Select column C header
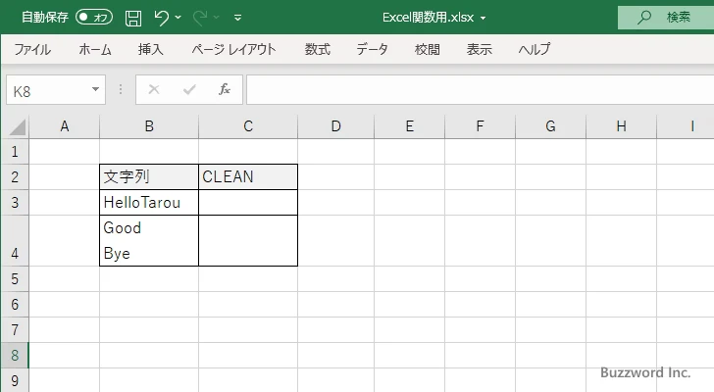The width and height of the screenshot is (714, 392). pos(248,126)
